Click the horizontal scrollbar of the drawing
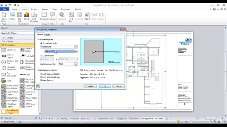This screenshot has width=227, height=127. [211, 119]
